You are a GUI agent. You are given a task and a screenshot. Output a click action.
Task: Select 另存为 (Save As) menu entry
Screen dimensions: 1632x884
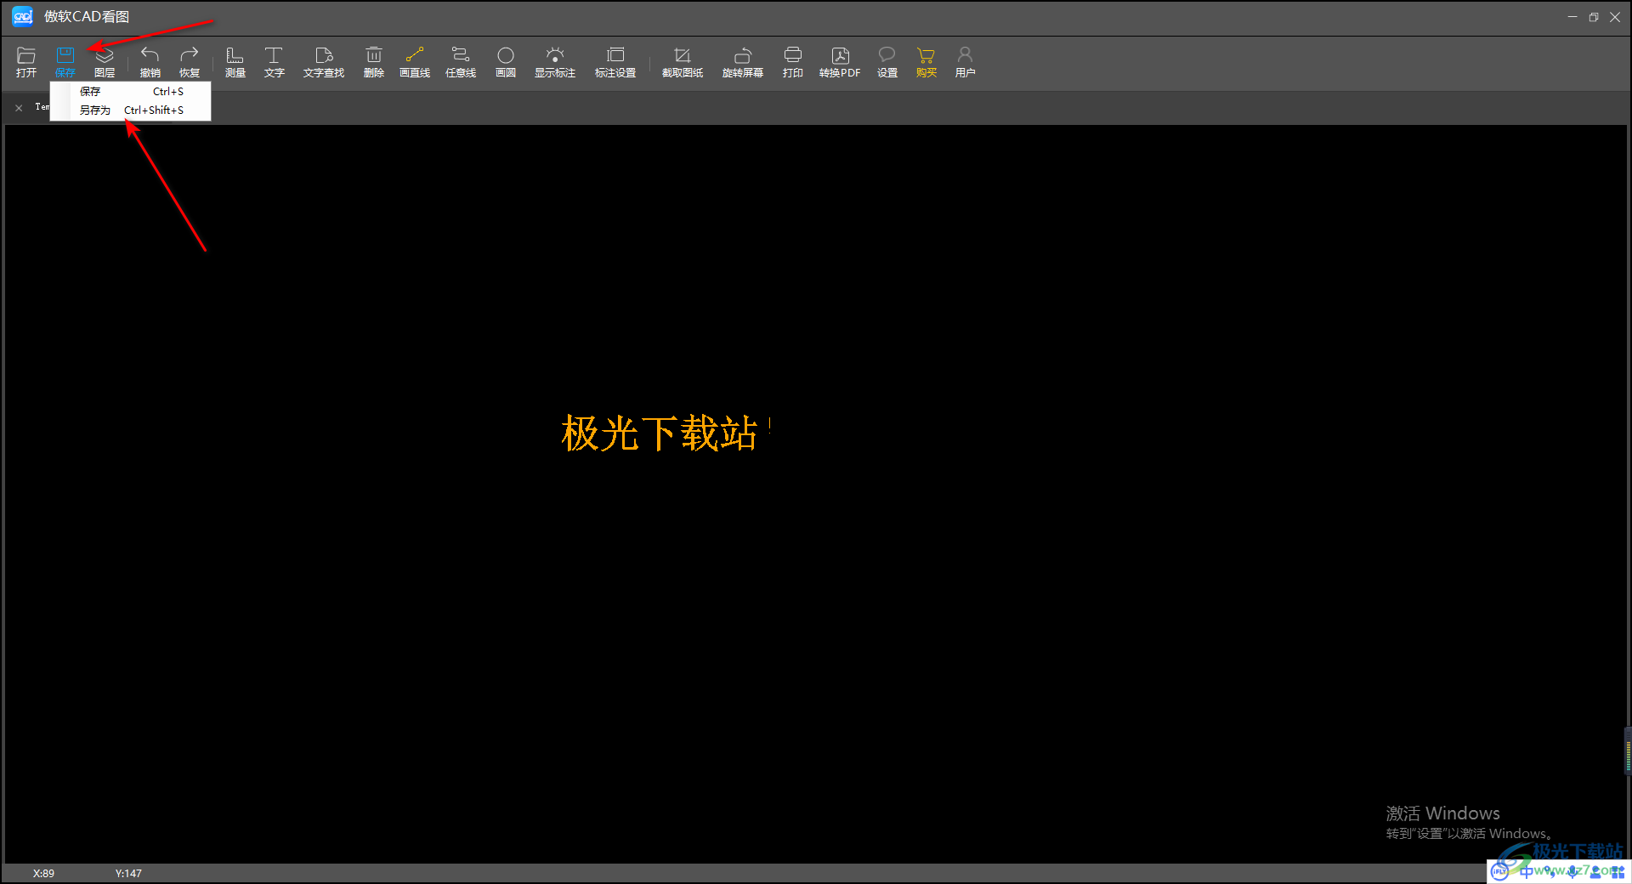pyautogui.click(x=131, y=110)
